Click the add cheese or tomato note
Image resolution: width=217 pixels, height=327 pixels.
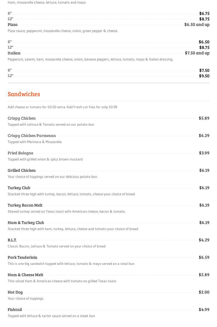(62, 107)
